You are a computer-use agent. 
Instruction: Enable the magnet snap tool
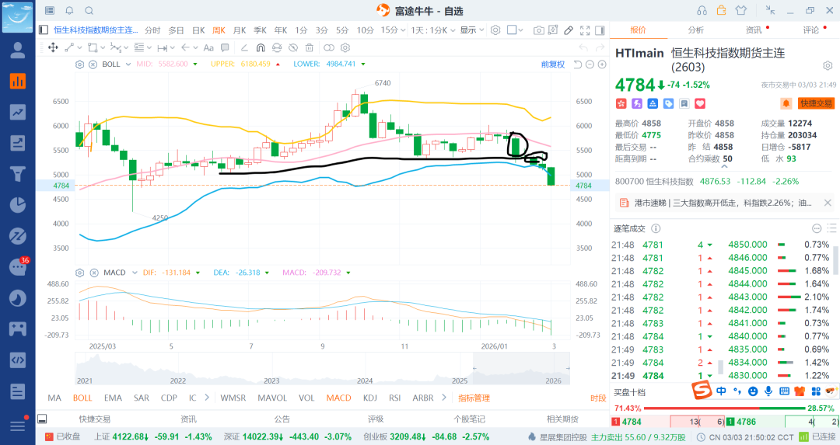pos(261,47)
